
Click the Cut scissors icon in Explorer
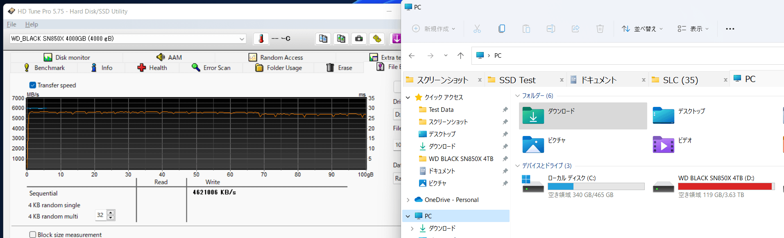[477, 29]
